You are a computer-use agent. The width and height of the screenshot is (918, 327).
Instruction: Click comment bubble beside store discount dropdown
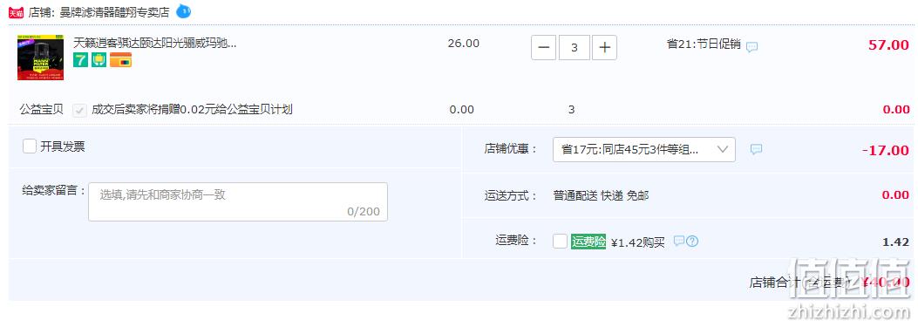[x=756, y=149]
